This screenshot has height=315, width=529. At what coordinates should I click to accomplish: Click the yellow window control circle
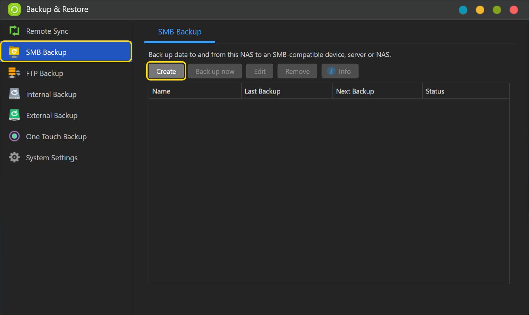tap(480, 10)
